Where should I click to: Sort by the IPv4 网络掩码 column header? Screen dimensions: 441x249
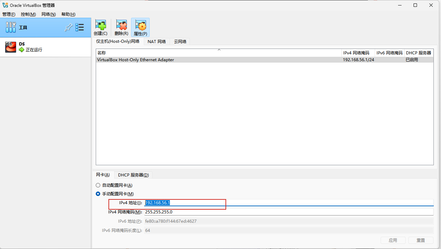point(358,53)
